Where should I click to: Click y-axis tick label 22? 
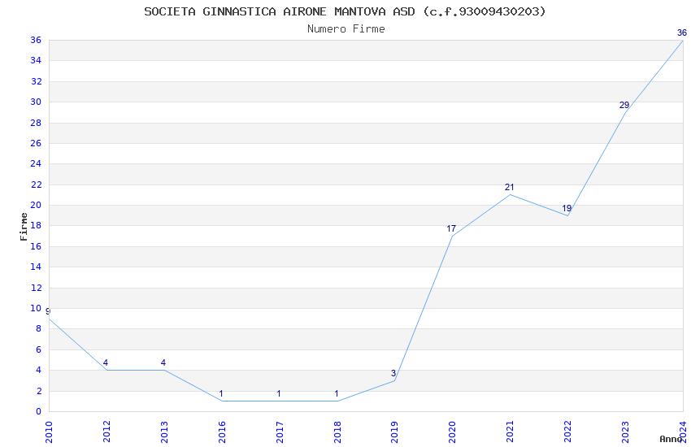tap(36, 184)
